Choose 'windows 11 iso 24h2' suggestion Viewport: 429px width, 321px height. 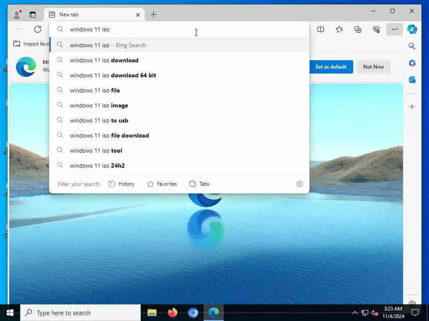179,165
